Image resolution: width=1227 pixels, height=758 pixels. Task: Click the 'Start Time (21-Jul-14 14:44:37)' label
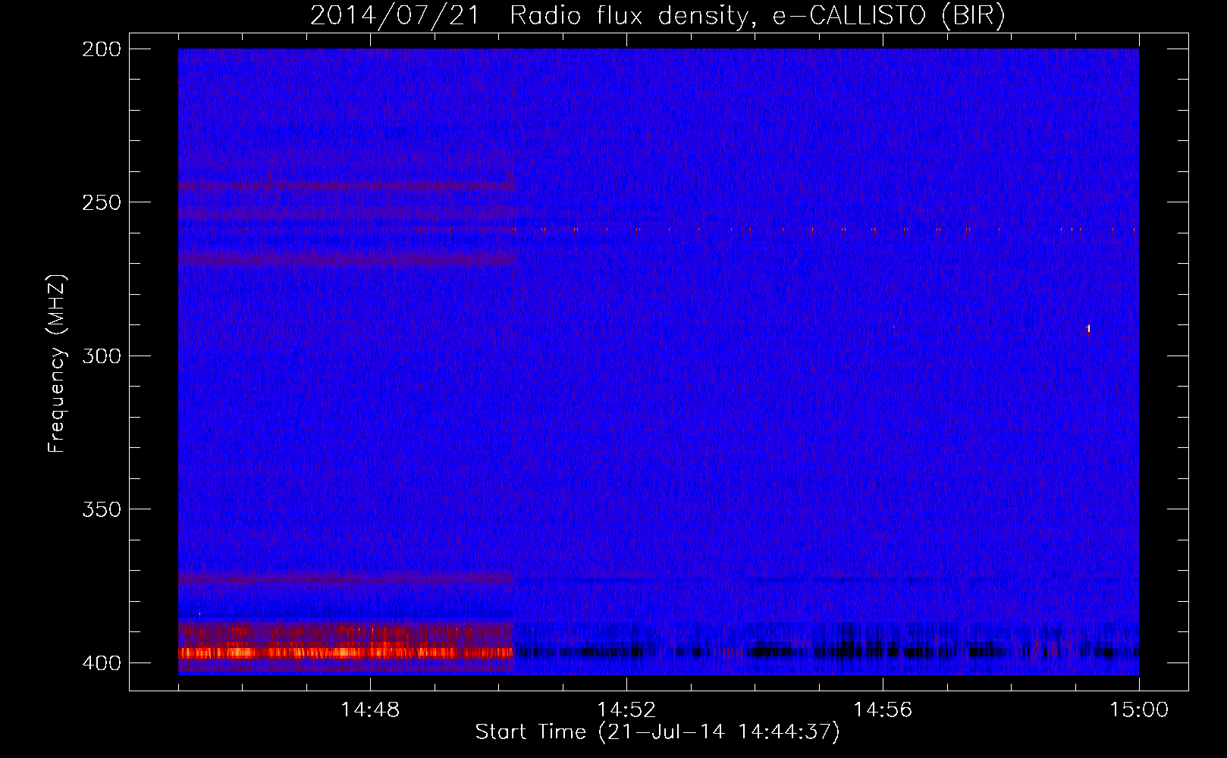657,732
